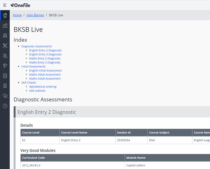Open the award rosette sidebar icon

click(5, 35)
